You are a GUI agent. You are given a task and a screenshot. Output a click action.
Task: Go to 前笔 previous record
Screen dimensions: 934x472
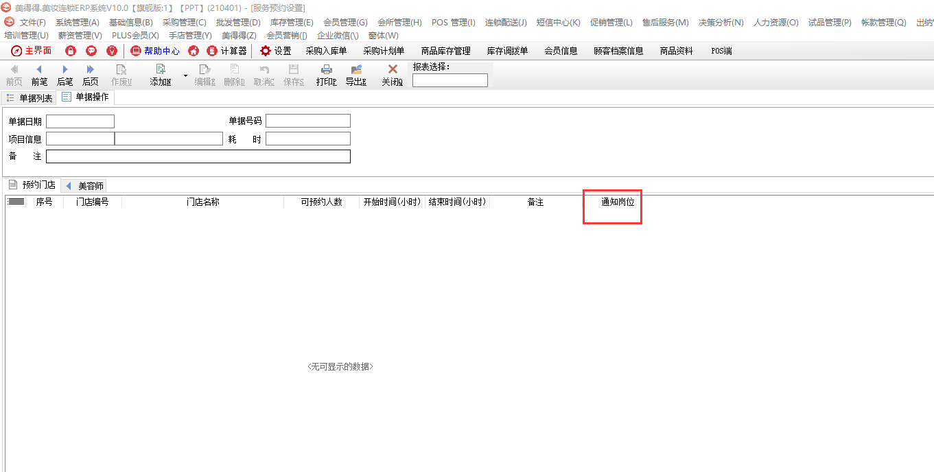click(x=39, y=75)
